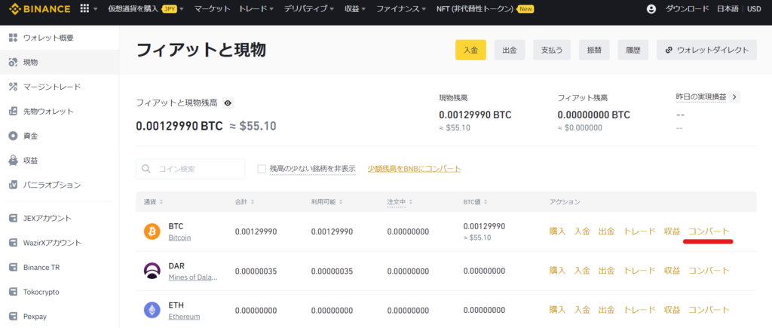Screen dimensions: 772x328
Task: Click コンバート in the BTC row
Action: [x=709, y=231]
